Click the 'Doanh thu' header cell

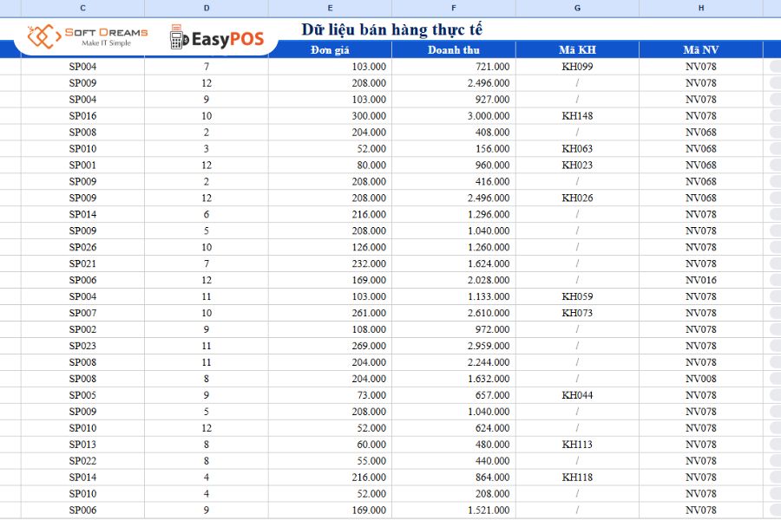(454, 49)
